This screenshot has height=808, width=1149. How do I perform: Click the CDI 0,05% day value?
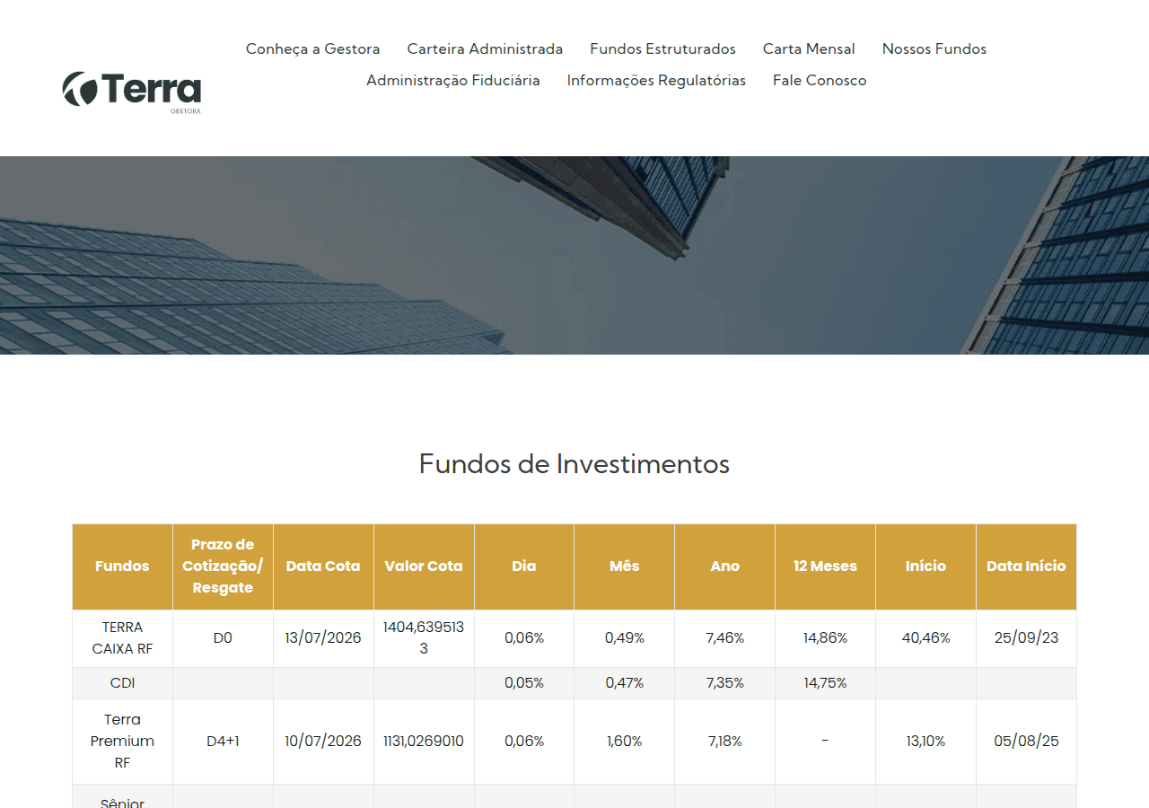click(524, 683)
